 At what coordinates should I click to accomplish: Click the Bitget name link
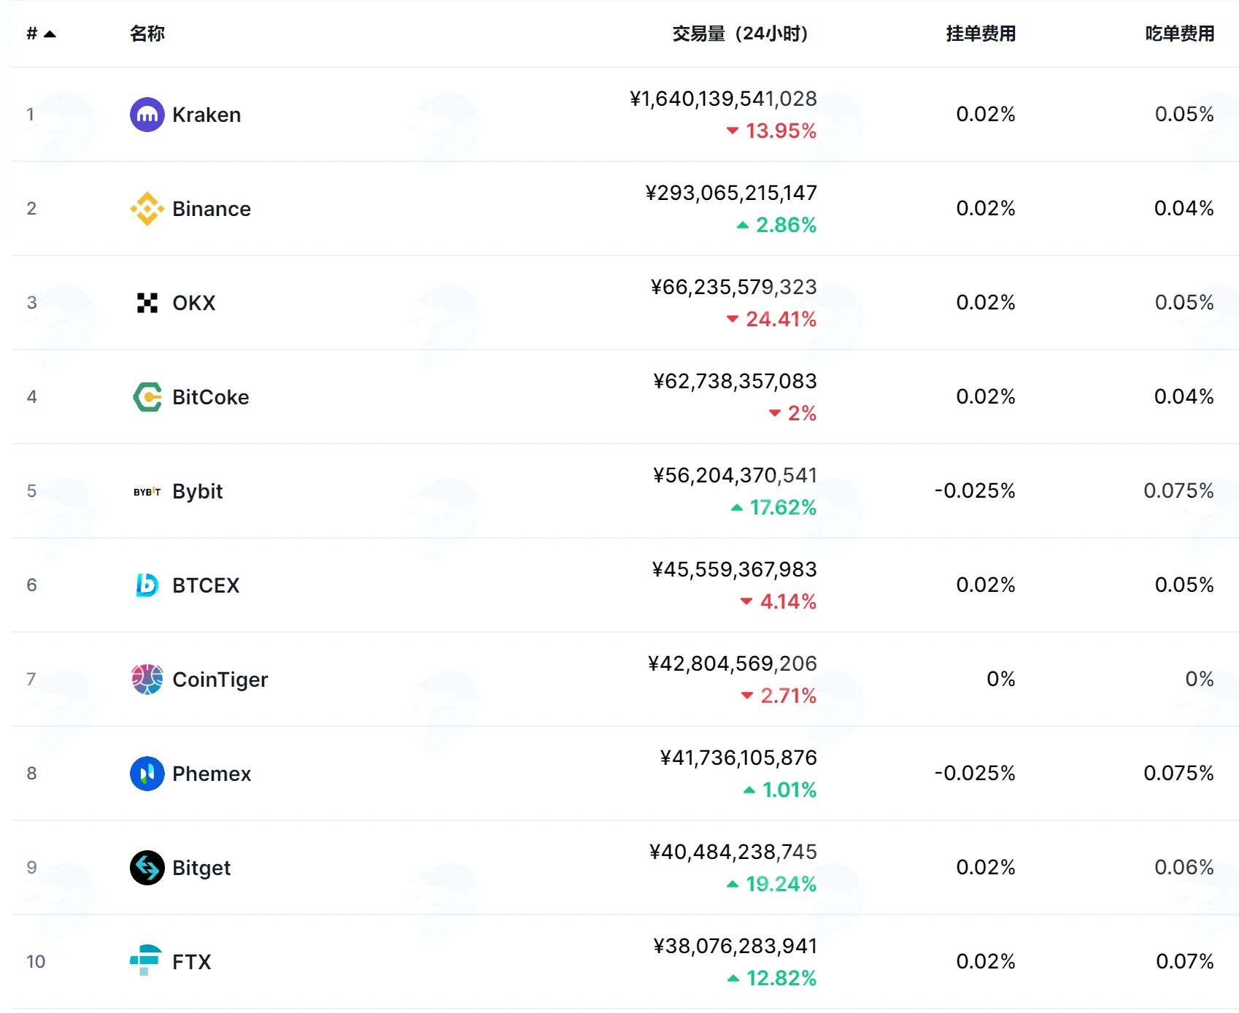[201, 868]
